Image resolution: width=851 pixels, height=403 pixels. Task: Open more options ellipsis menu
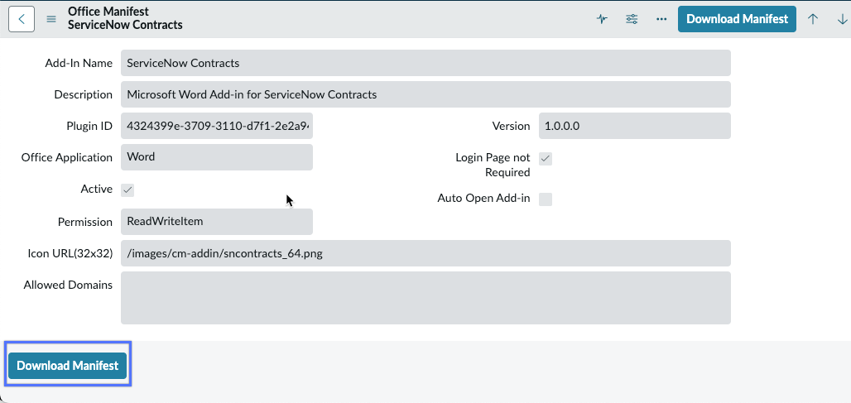pyautogui.click(x=661, y=19)
